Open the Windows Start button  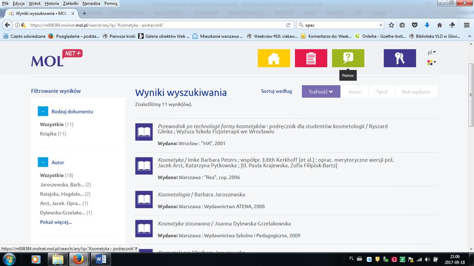(9, 259)
